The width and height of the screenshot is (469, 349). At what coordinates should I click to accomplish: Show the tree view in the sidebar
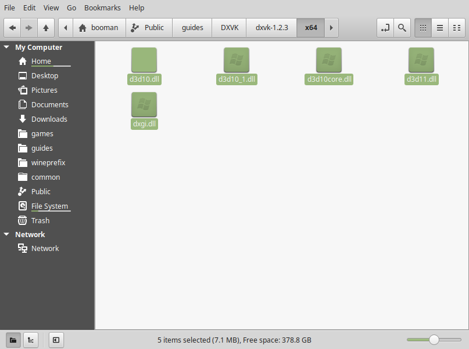(30, 340)
